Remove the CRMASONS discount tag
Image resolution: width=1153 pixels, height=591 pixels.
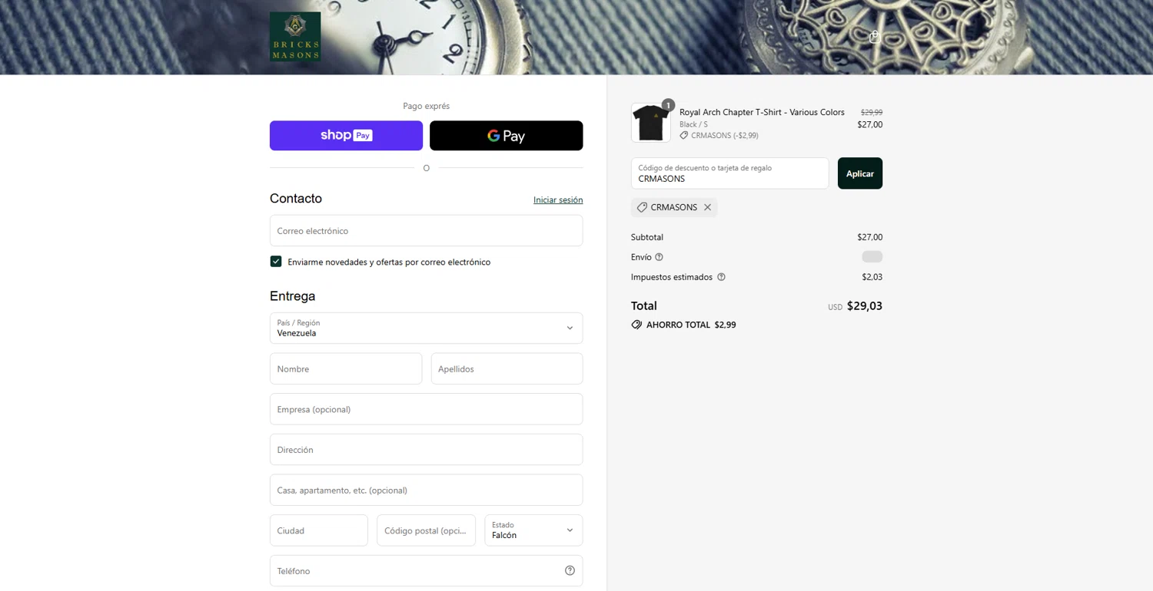click(x=707, y=207)
